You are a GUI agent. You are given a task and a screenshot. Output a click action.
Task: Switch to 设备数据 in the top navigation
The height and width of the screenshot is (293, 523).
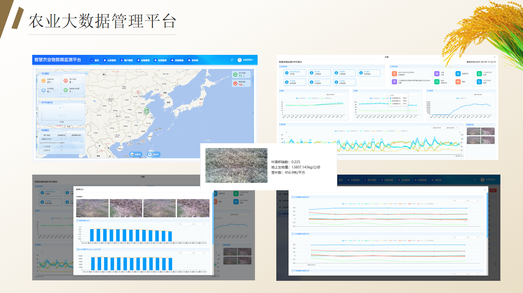click(x=177, y=60)
